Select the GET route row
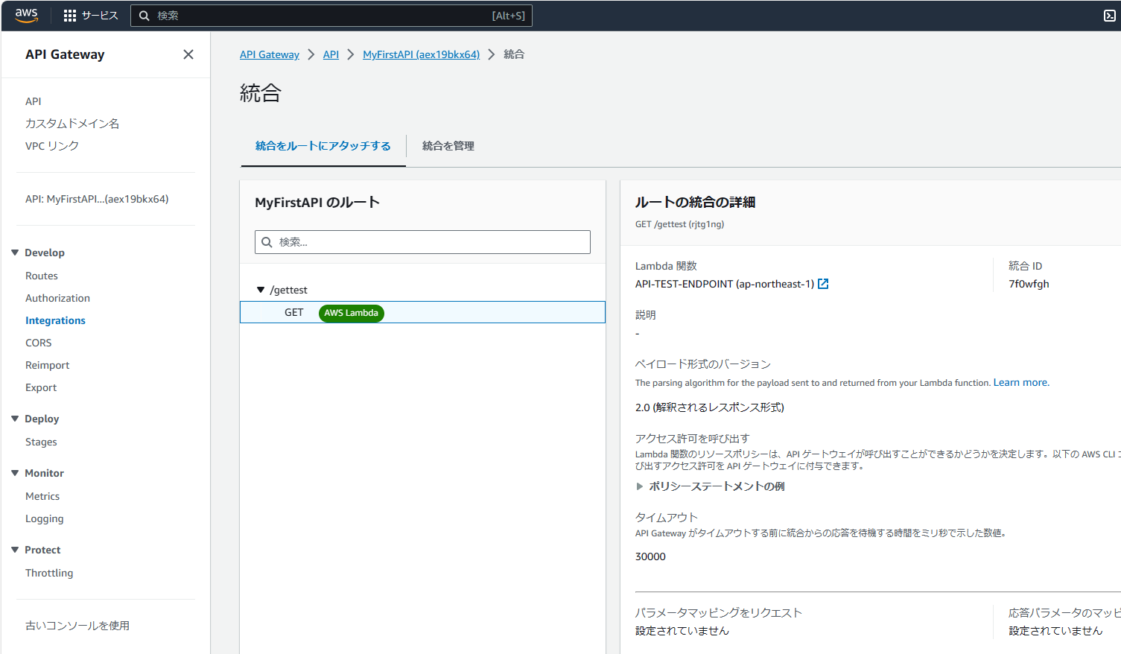Screen dimensions: 1121x654 pos(422,312)
